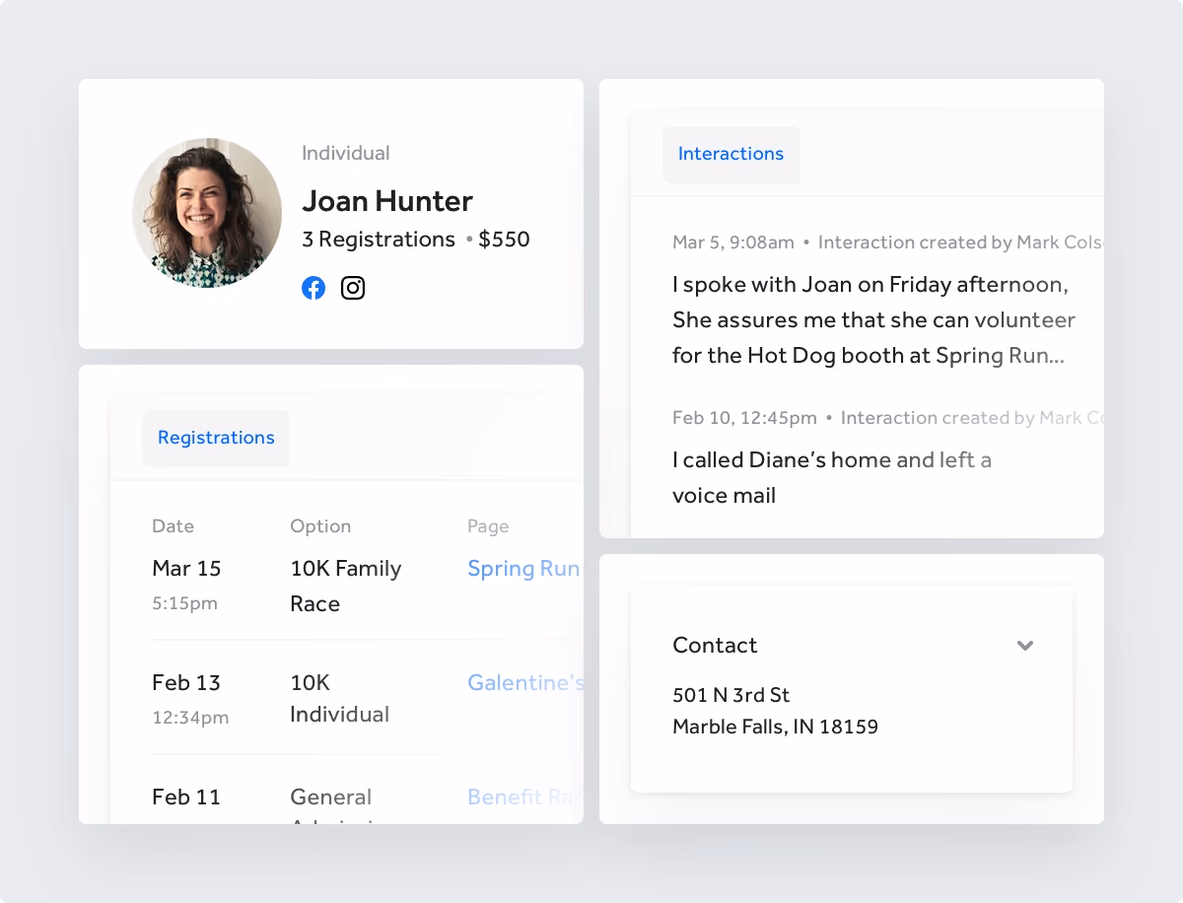
Task: Click the Mar 5, 9:08am timestamp
Action: click(x=732, y=243)
